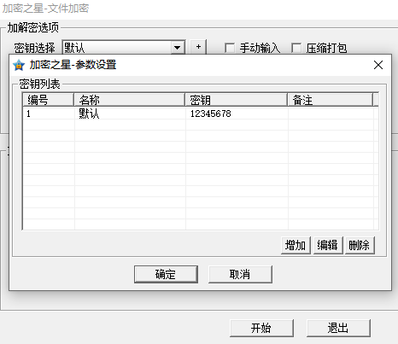398x344 pixels.
Task: Toggle the 压缩打包 checkbox
Action: coord(296,48)
